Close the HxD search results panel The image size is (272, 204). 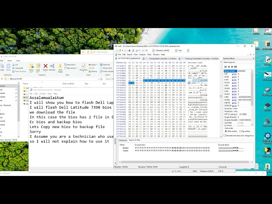116,163
